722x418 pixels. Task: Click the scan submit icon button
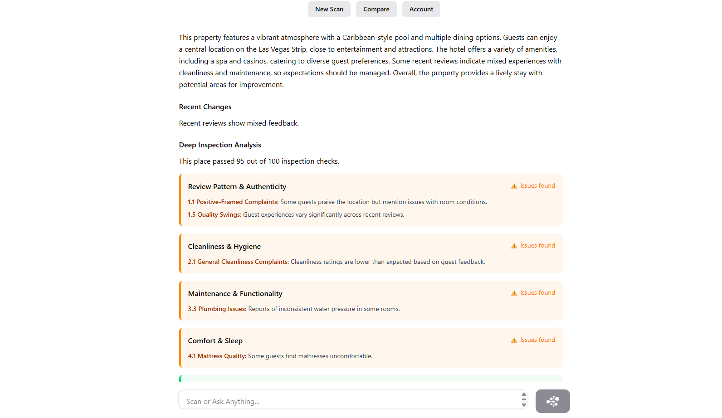click(x=552, y=401)
